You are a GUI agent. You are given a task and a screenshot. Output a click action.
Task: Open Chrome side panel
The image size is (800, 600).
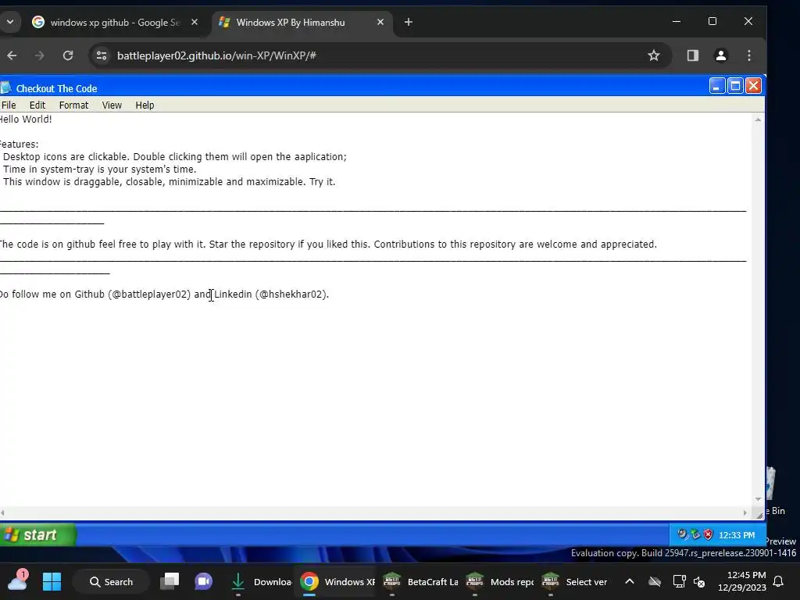click(692, 55)
